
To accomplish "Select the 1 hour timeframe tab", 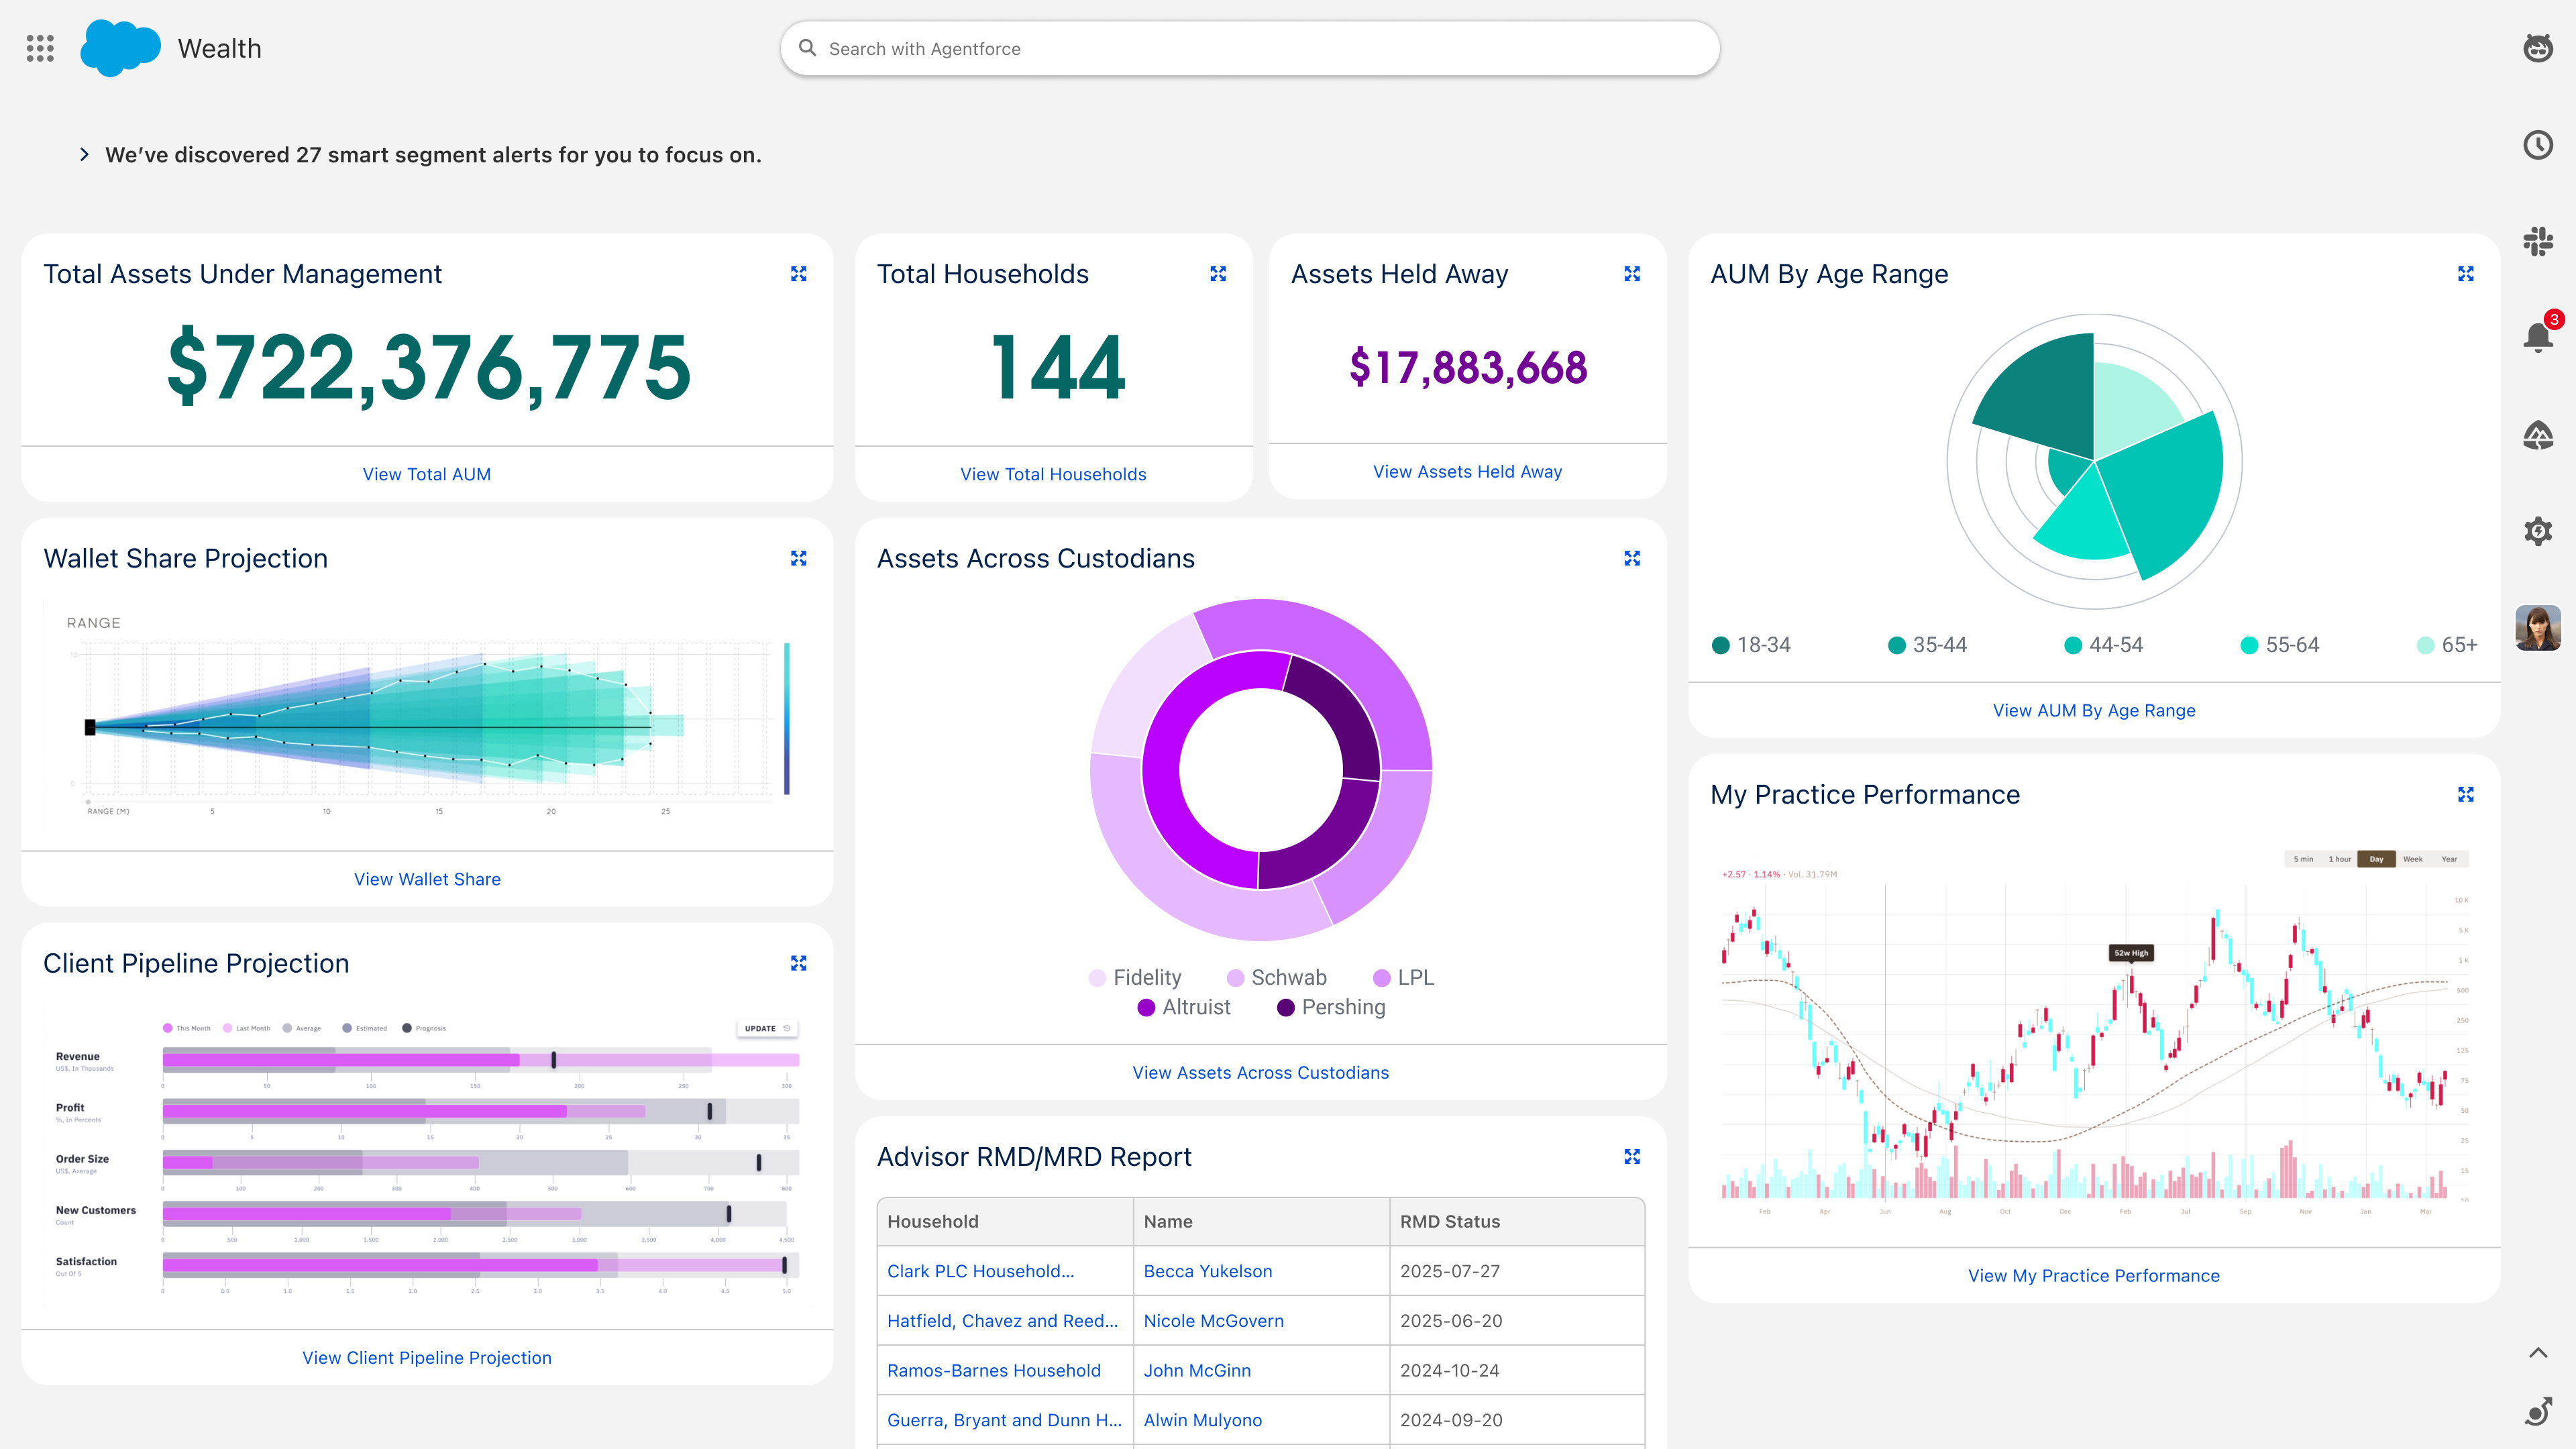I will pyautogui.click(x=2340, y=859).
